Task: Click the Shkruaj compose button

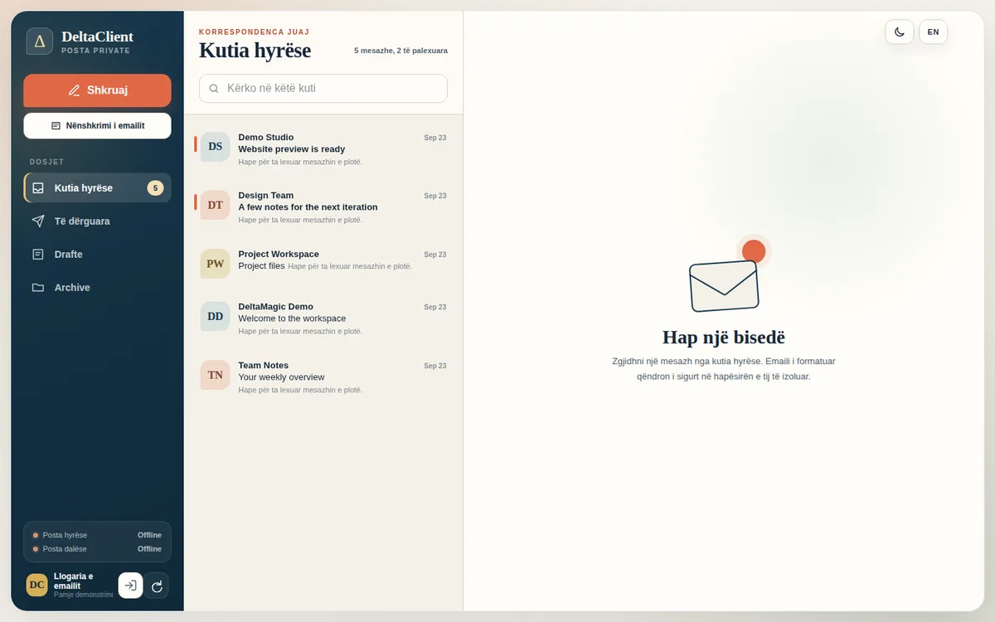Action: 97,90
